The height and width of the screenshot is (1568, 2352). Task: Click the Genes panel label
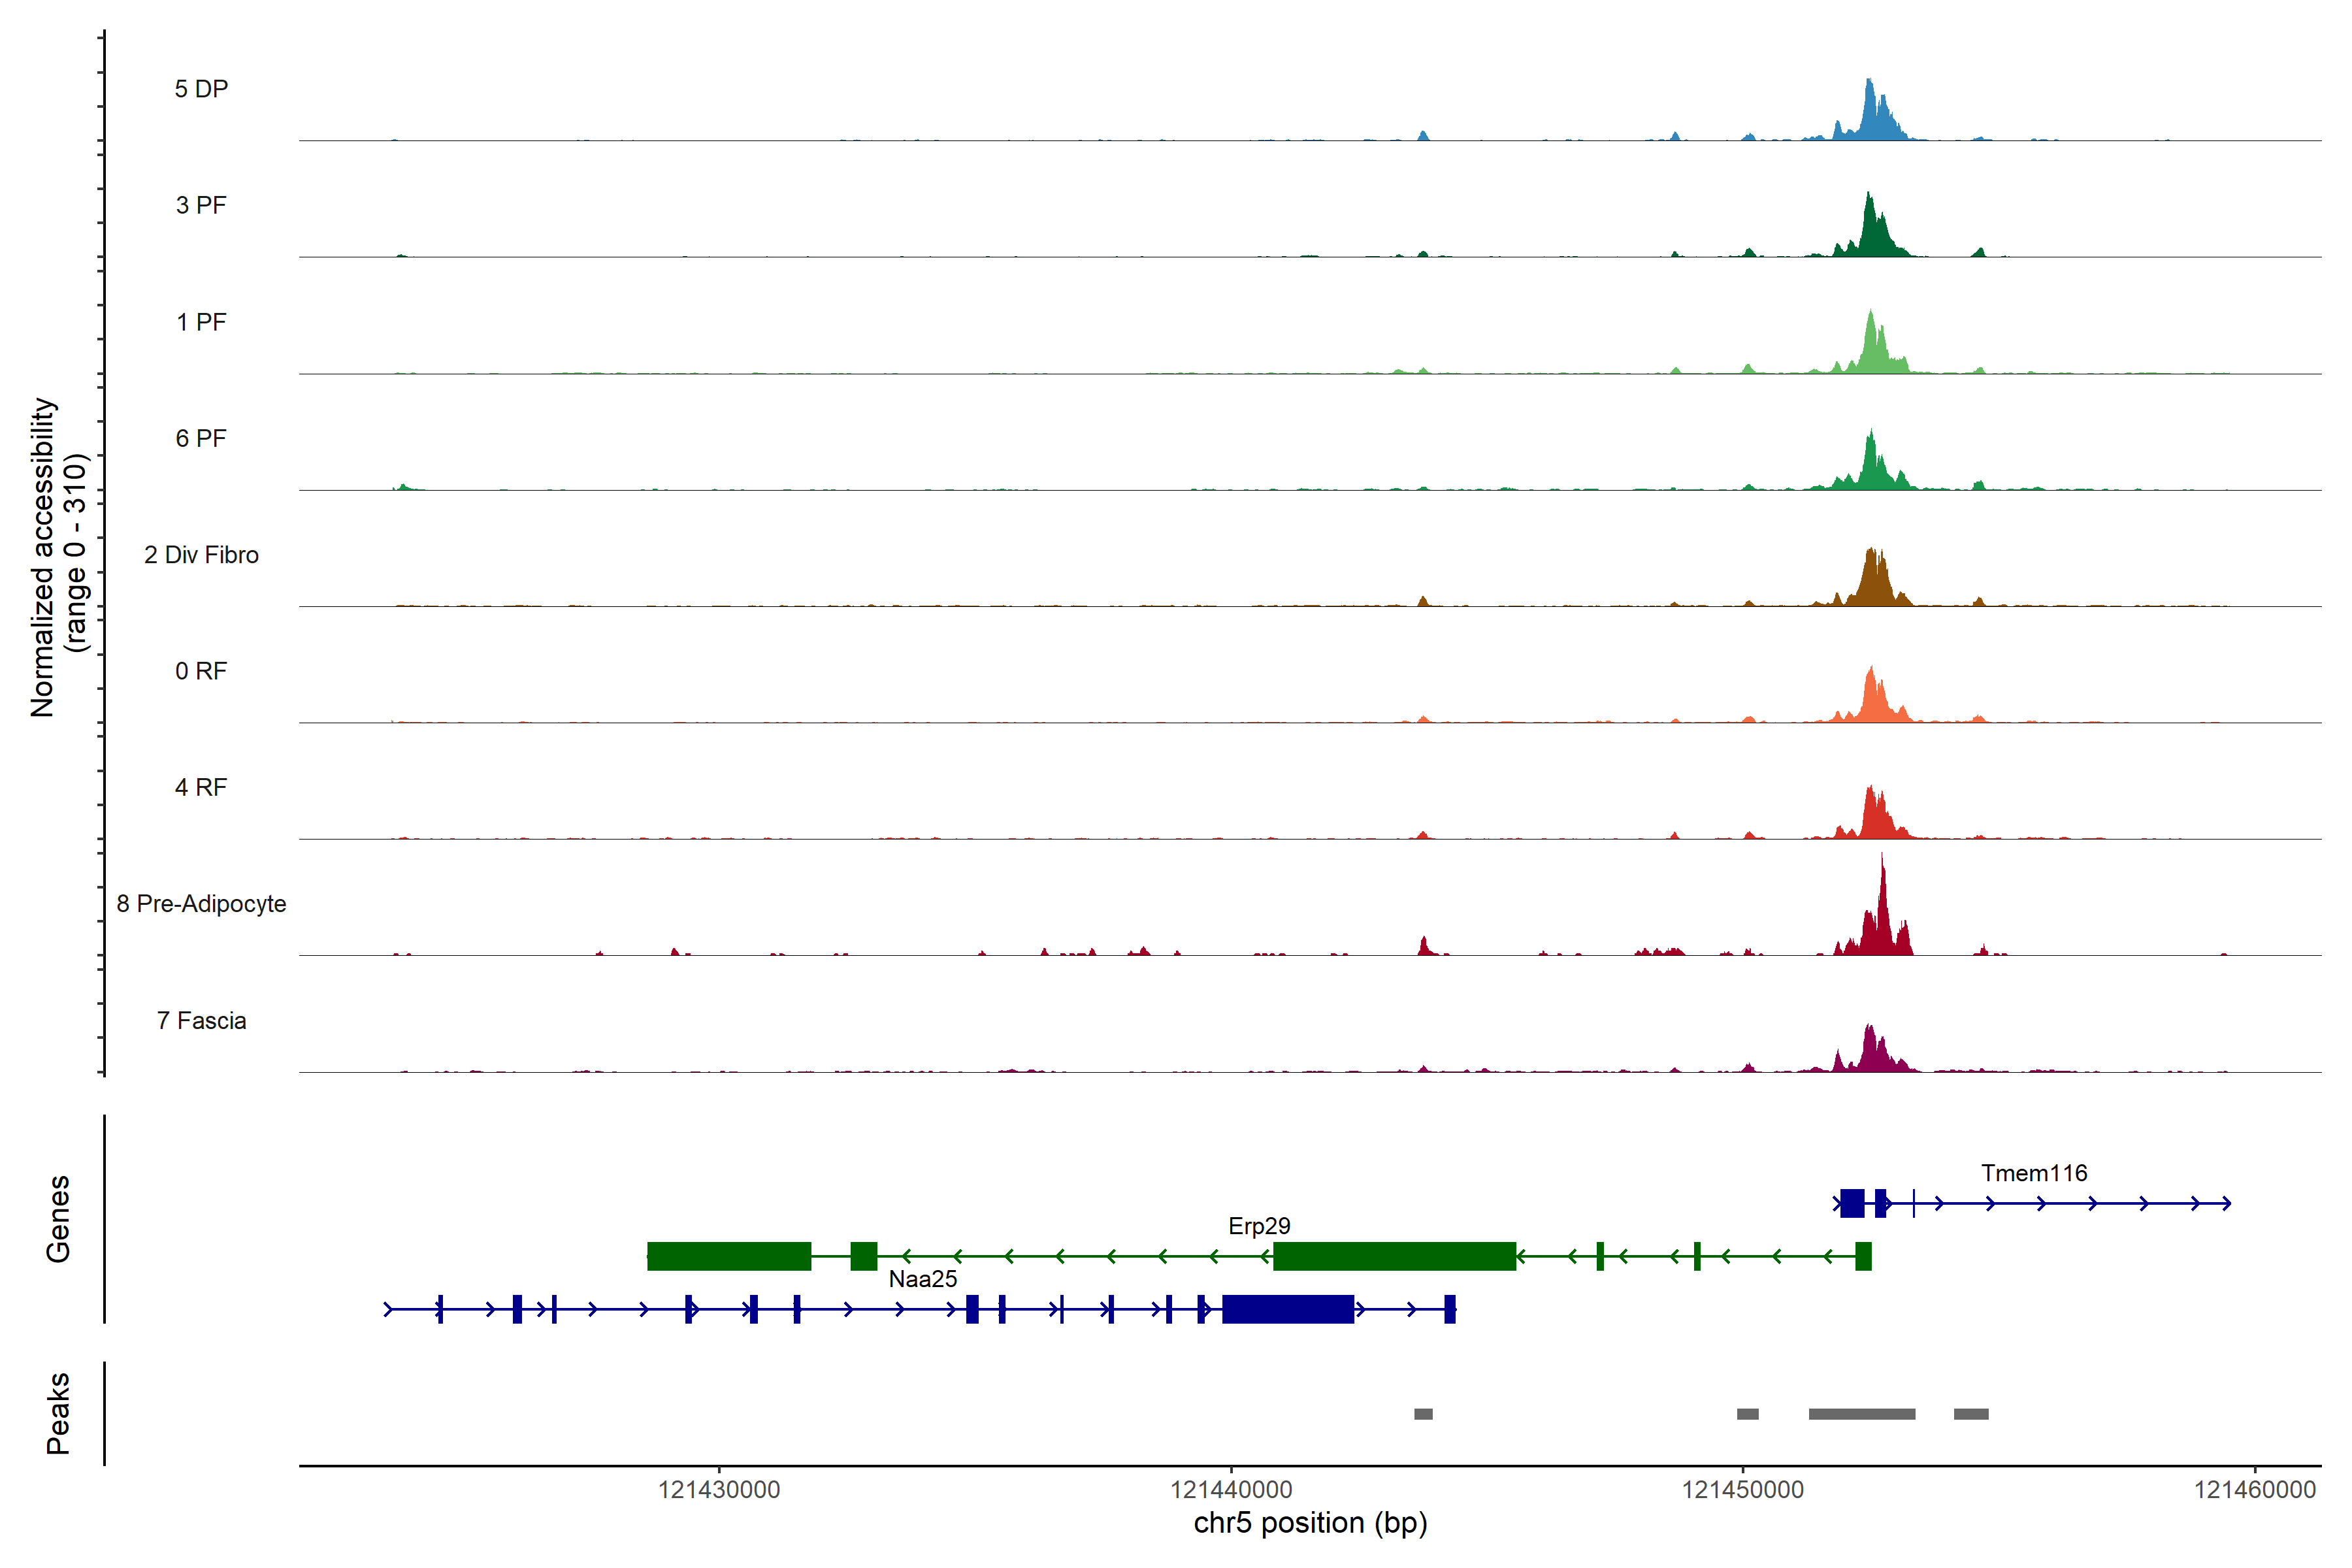coord(58,1219)
